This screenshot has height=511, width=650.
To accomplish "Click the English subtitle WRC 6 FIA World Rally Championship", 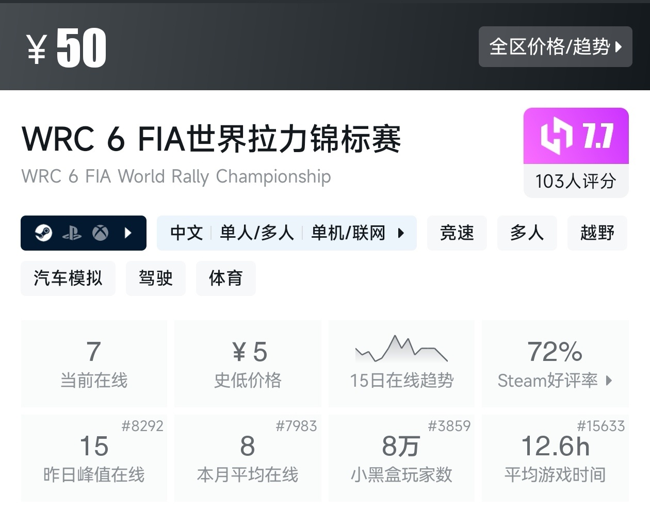I will [176, 176].
